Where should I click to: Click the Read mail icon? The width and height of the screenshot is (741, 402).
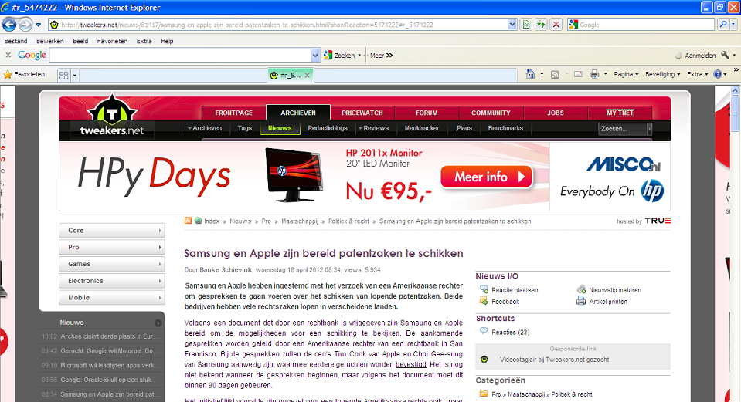coord(578,74)
